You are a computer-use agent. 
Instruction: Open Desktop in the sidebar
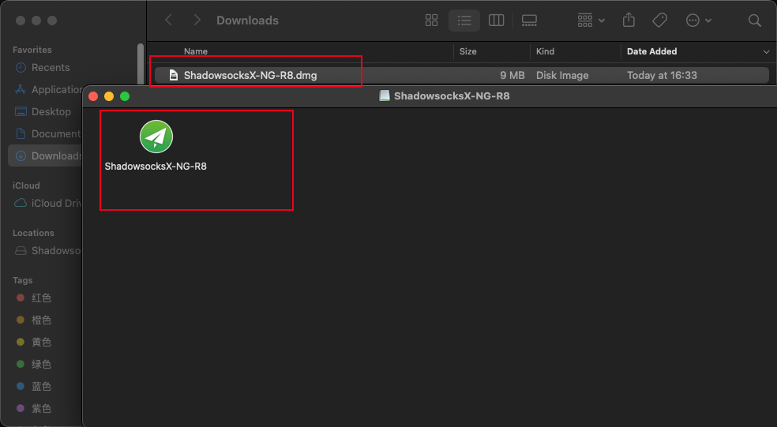point(51,112)
